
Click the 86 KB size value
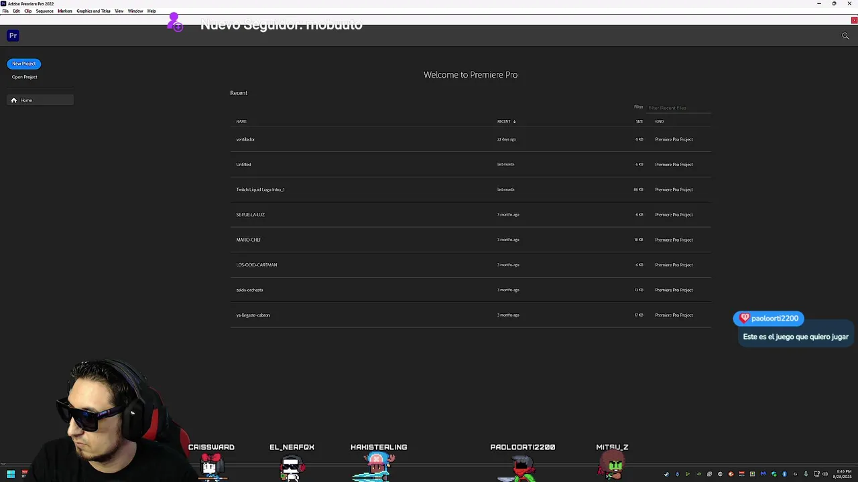[638, 189]
